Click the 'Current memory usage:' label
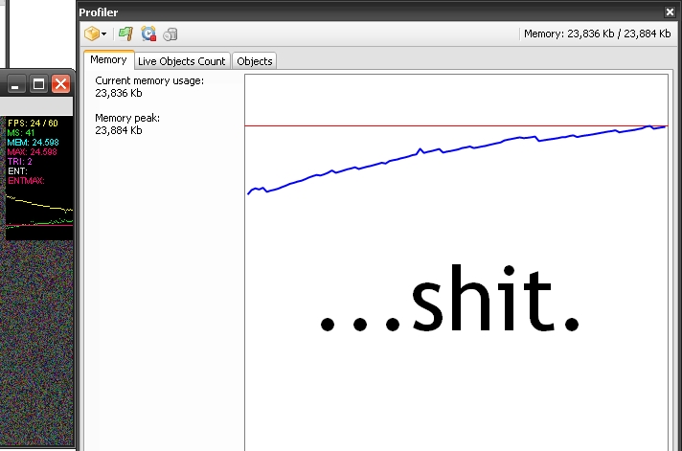 (149, 80)
